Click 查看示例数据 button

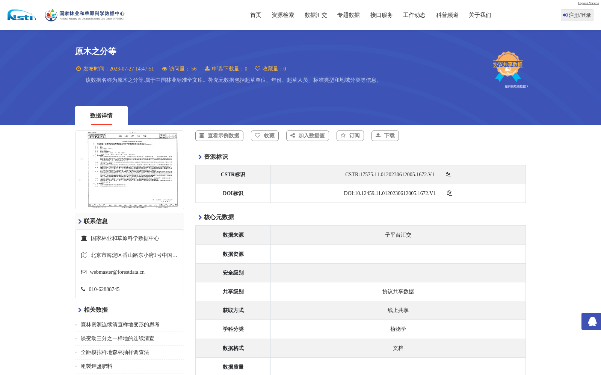coord(219,136)
